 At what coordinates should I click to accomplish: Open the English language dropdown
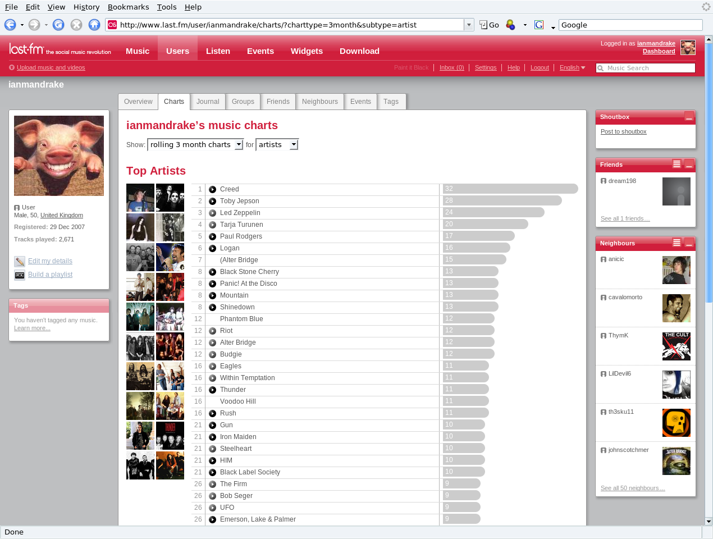[x=572, y=68]
